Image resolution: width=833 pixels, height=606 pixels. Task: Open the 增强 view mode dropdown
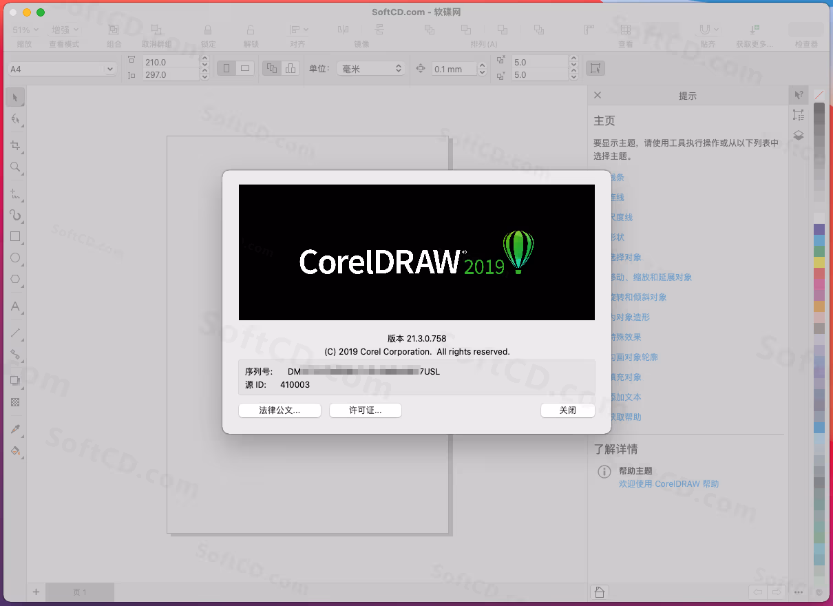[65, 30]
